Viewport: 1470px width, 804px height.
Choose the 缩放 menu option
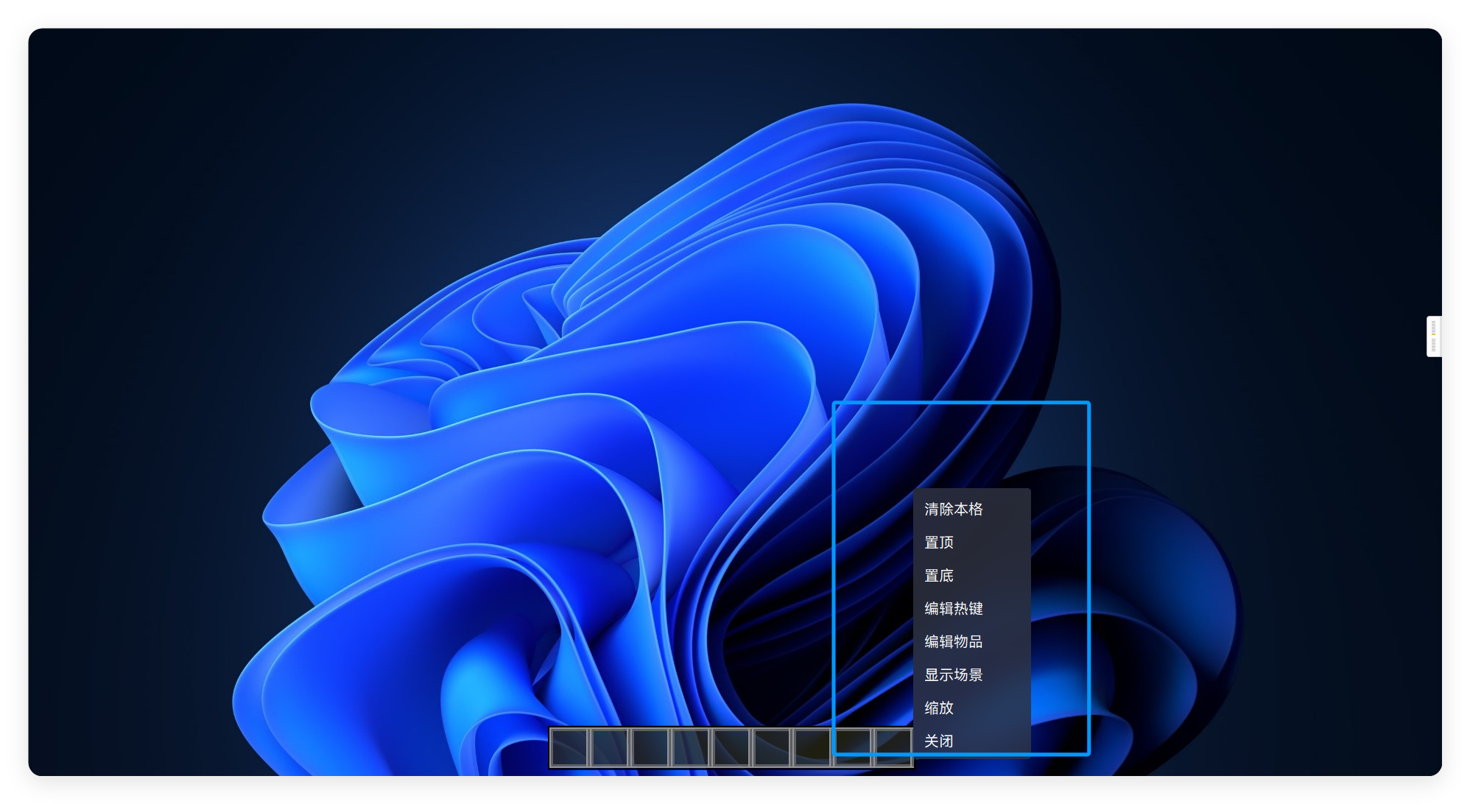(939, 708)
